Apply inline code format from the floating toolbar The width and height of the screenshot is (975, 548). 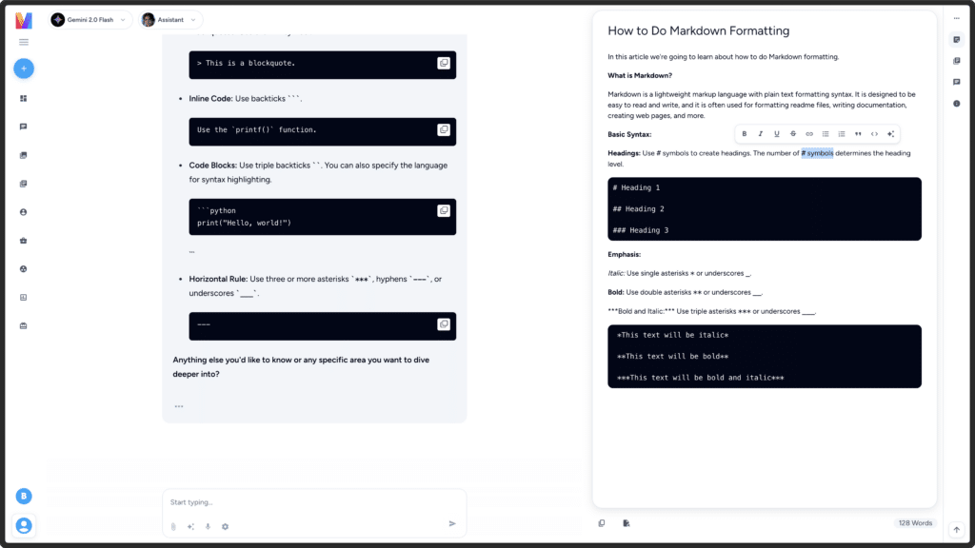tap(874, 134)
